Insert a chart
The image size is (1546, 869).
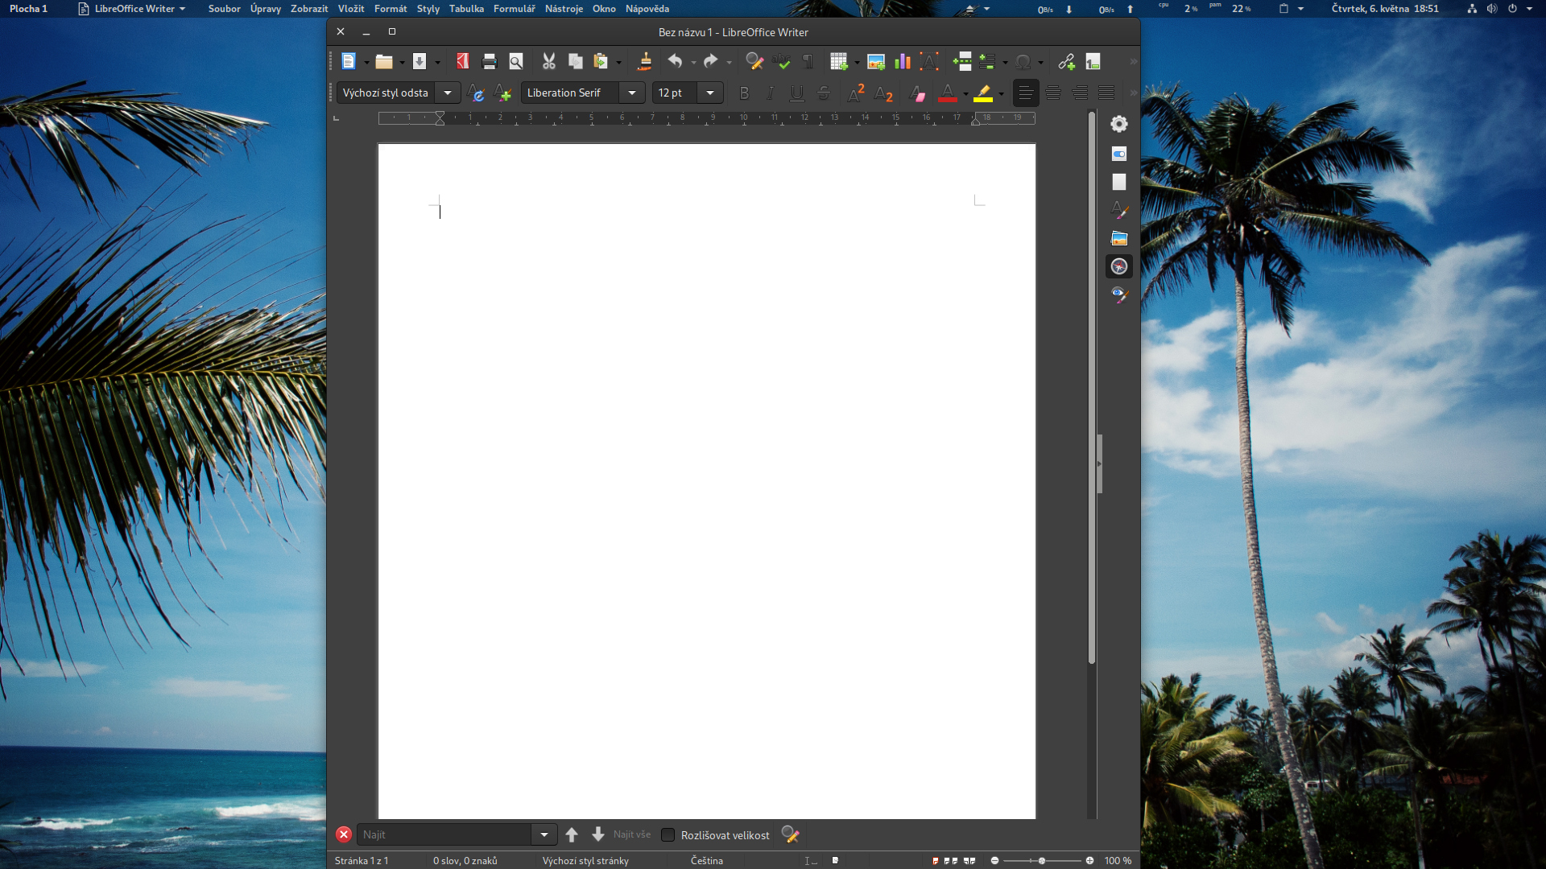click(903, 61)
